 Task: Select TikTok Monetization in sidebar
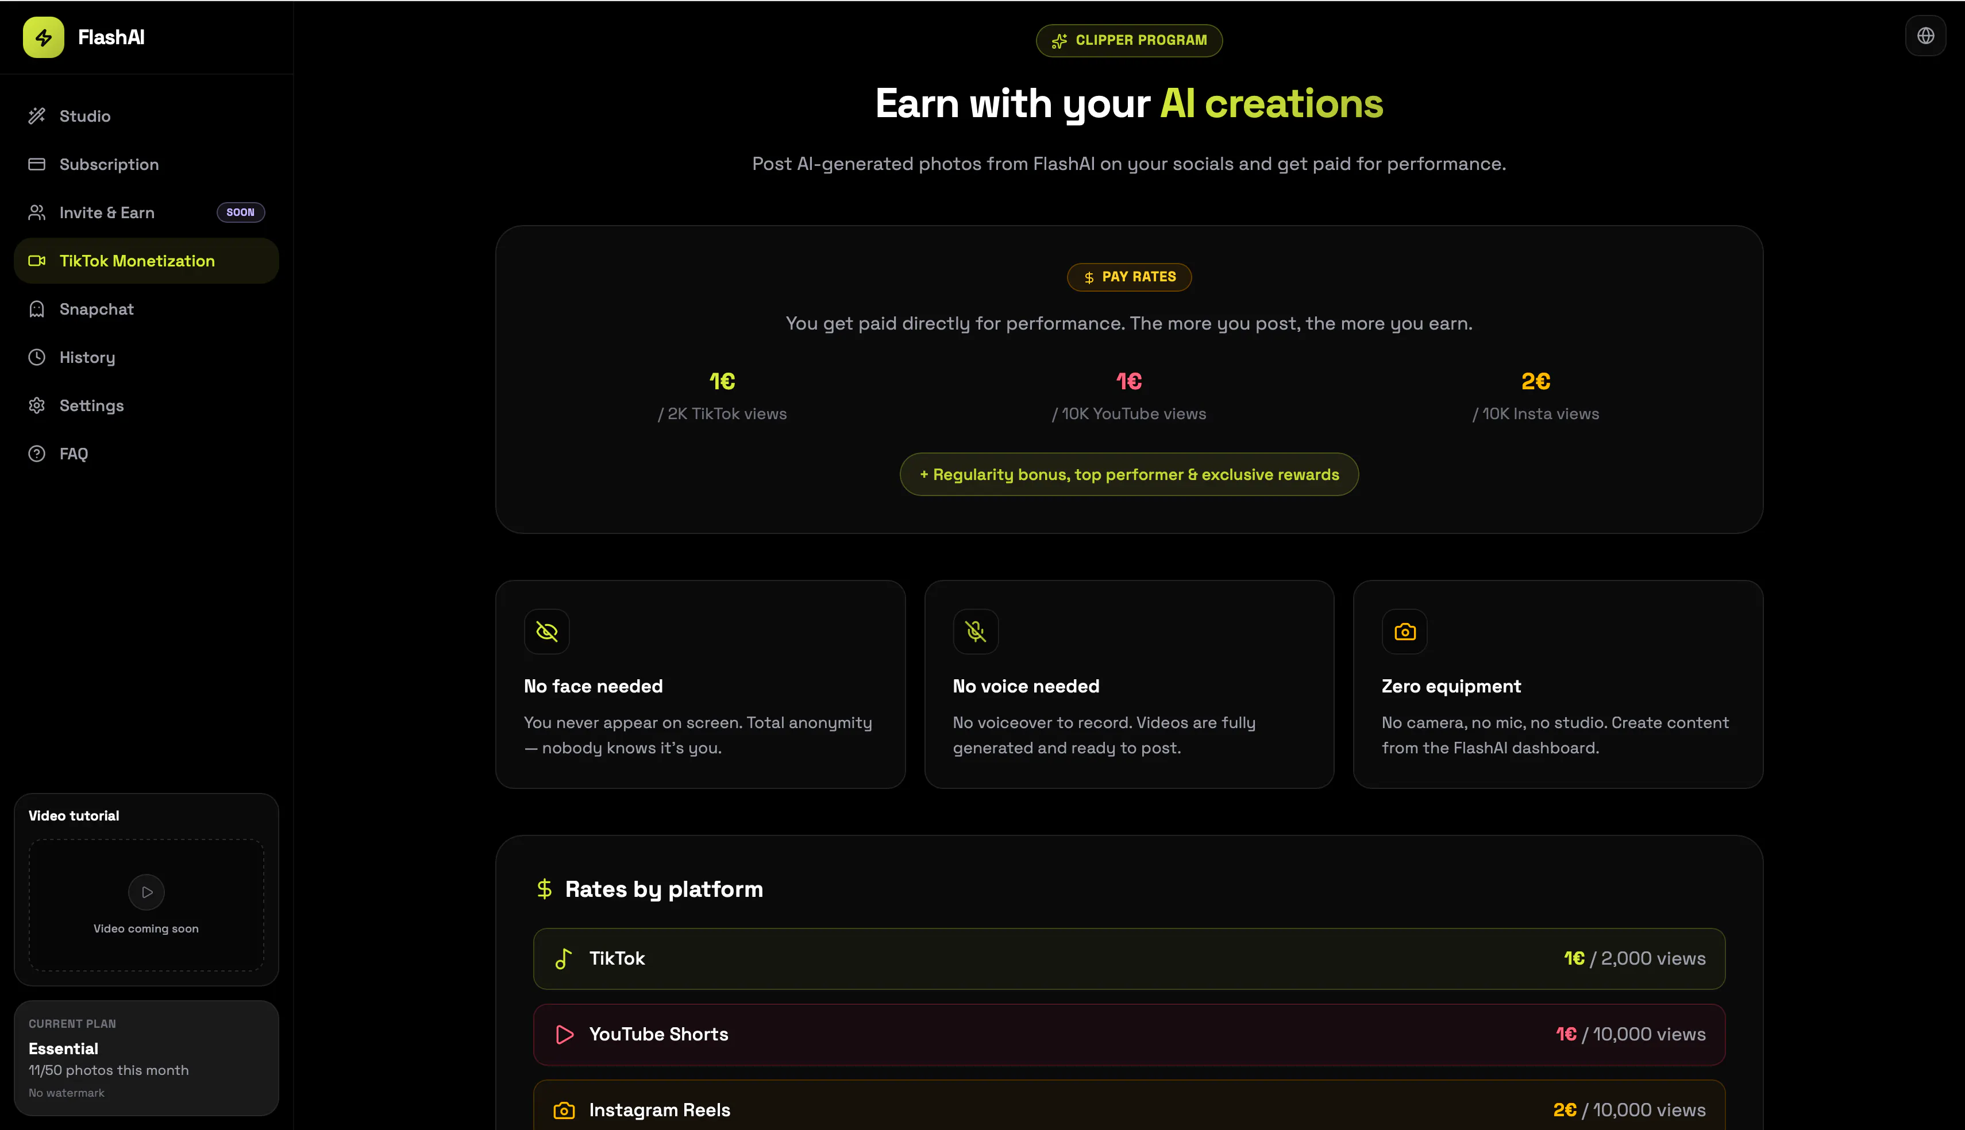click(x=146, y=261)
